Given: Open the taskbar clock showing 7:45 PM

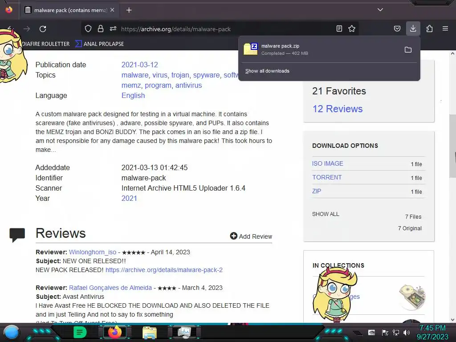Looking at the screenshot, I should point(432,332).
